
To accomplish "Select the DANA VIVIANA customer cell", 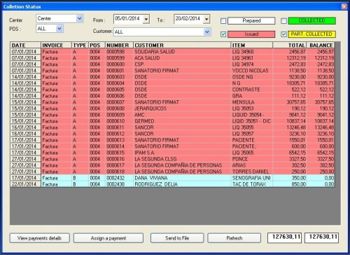I will click(x=182, y=178).
